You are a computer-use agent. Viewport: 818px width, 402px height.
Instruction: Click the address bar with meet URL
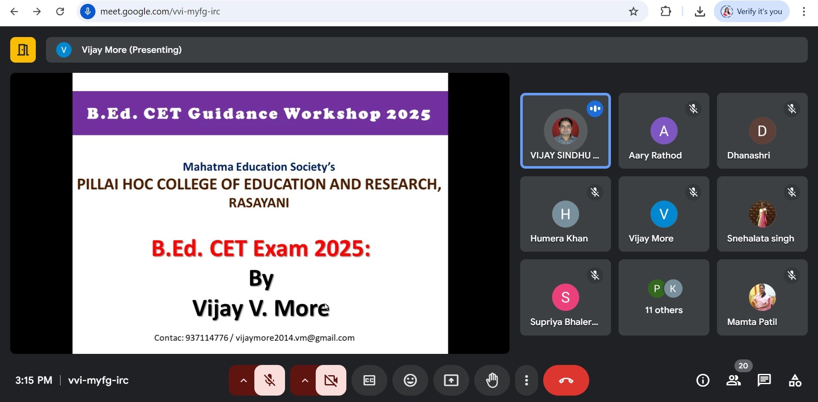click(341, 11)
